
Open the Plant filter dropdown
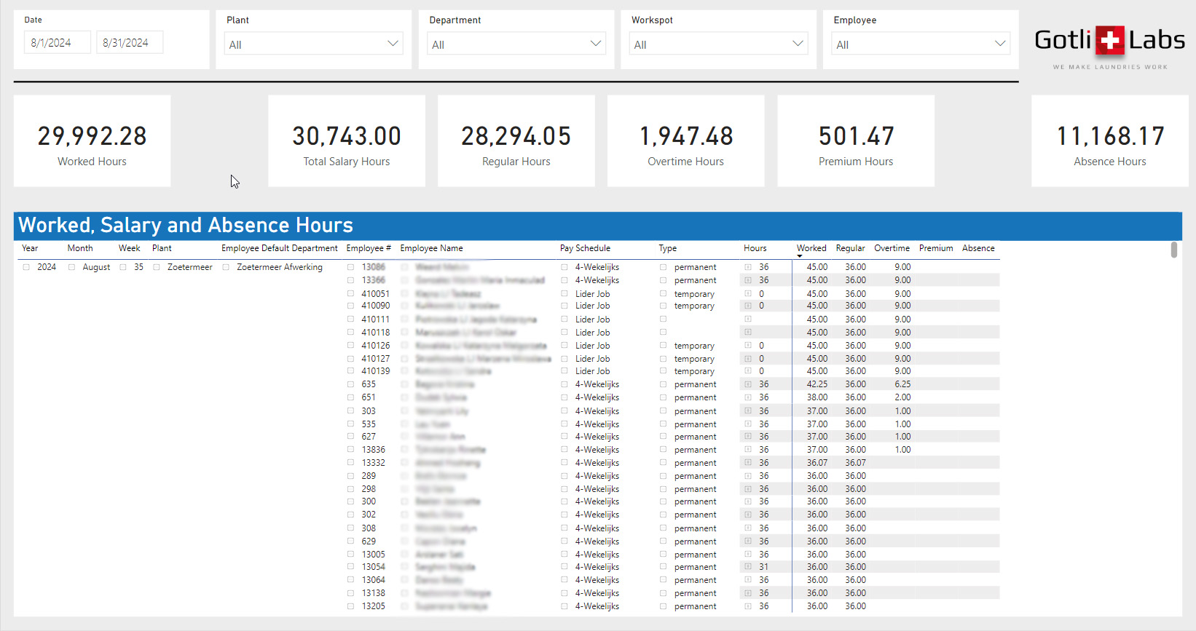tap(313, 44)
